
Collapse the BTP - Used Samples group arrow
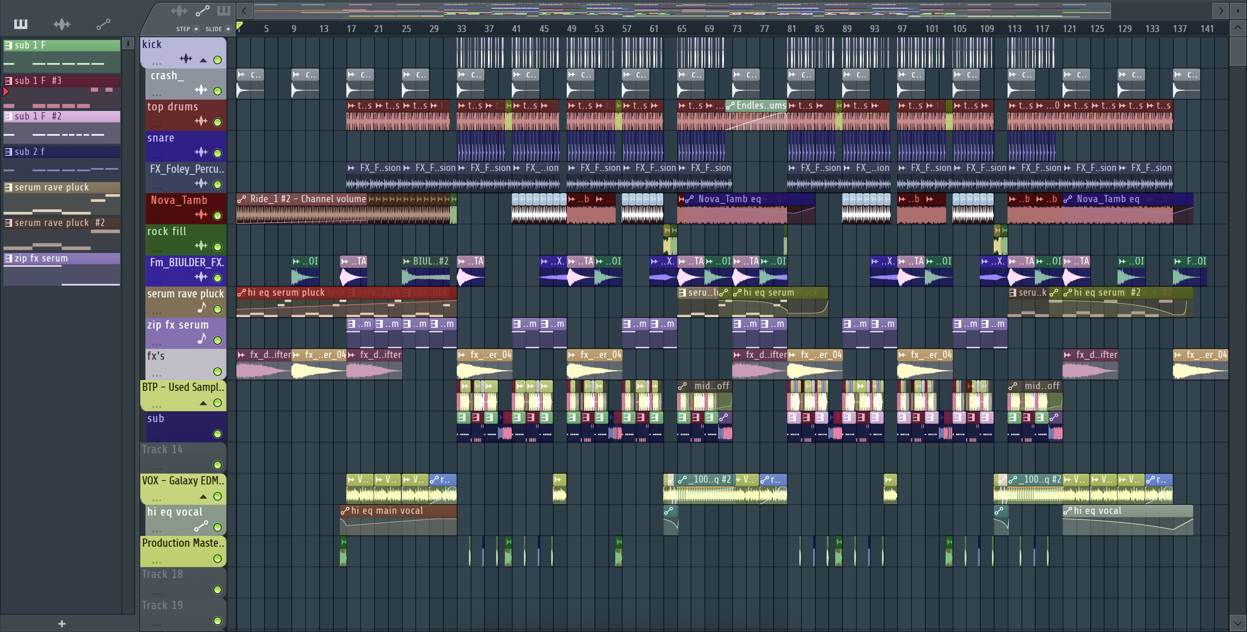pos(204,403)
